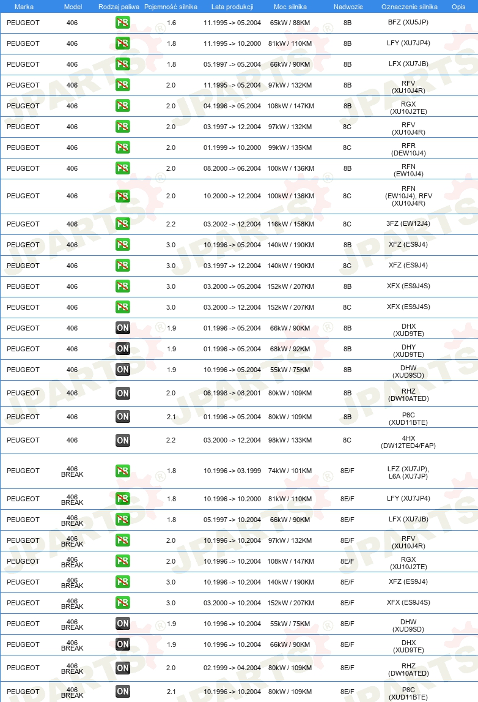Select the PB petrol icon for 3FZ (EW12J4)

point(122,224)
